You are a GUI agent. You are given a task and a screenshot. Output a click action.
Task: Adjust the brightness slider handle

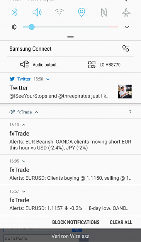click(32, 27)
